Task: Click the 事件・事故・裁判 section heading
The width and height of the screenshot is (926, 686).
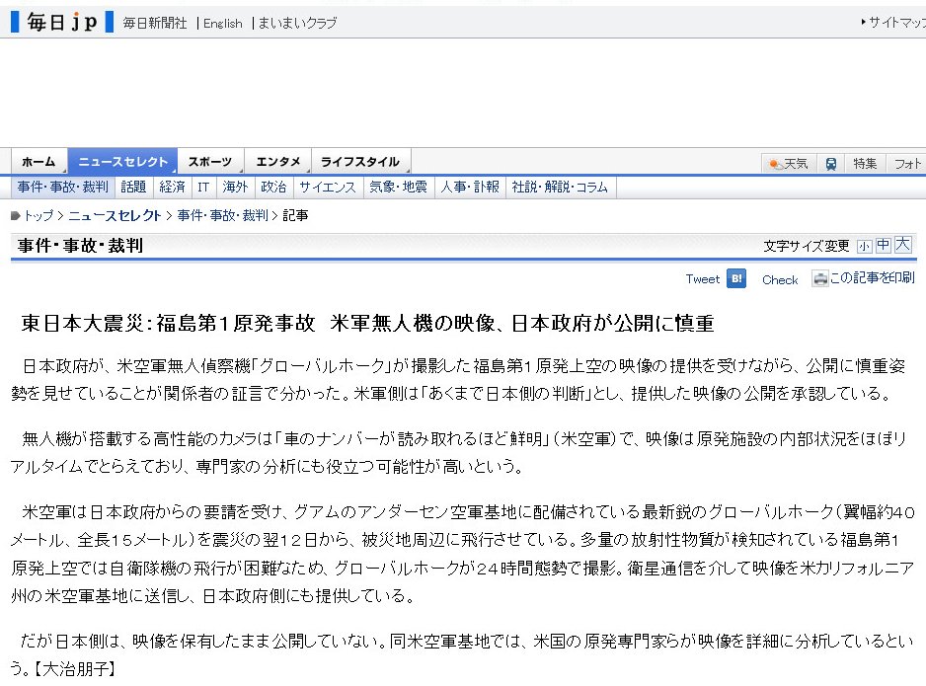Action: pyautogui.click(x=80, y=245)
